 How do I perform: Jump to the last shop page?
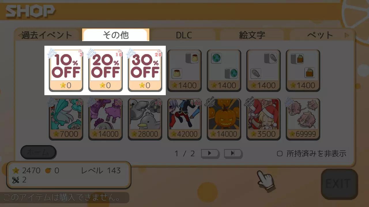click(233, 154)
